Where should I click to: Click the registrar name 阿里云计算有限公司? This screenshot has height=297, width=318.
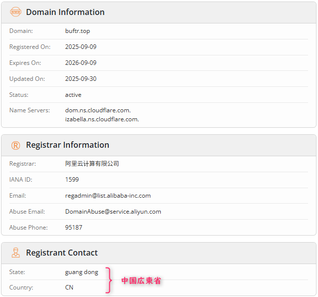click(92, 164)
